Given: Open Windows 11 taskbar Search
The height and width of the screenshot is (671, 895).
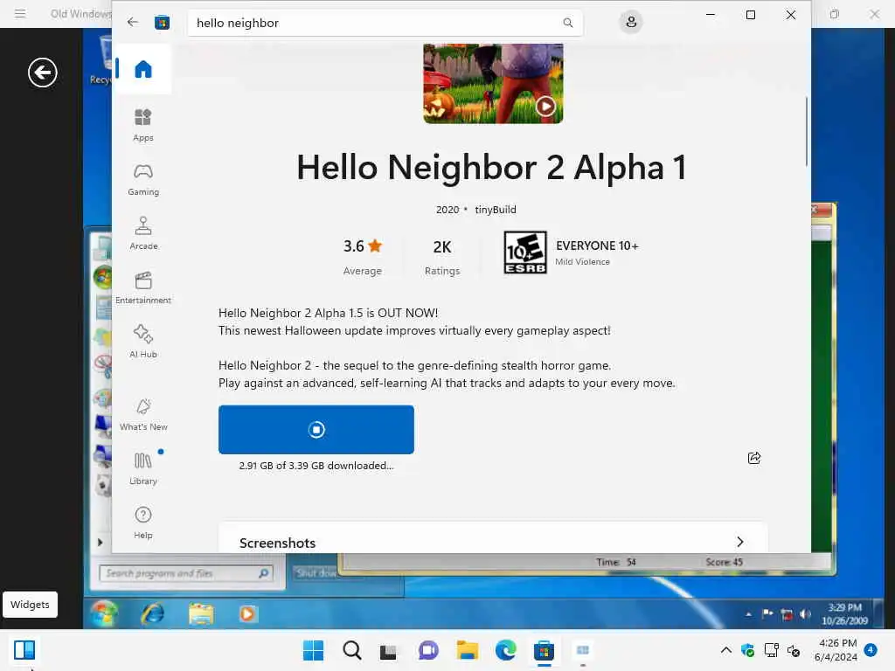Looking at the screenshot, I should (351, 650).
